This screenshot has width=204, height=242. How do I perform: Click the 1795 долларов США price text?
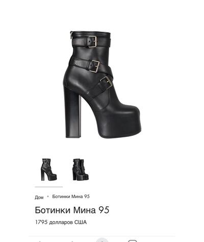61,222
